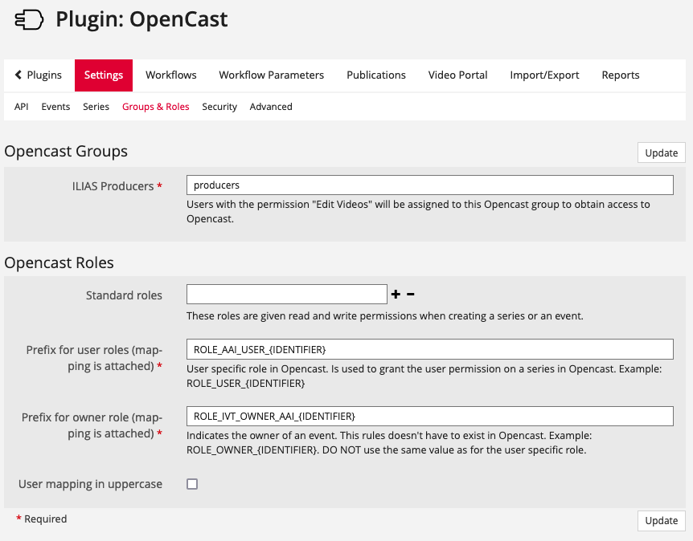Image resolution: width=693 pixels, height=541 pixels.
Task: Add another standard role with the plus icon
Action: point(396,295)
